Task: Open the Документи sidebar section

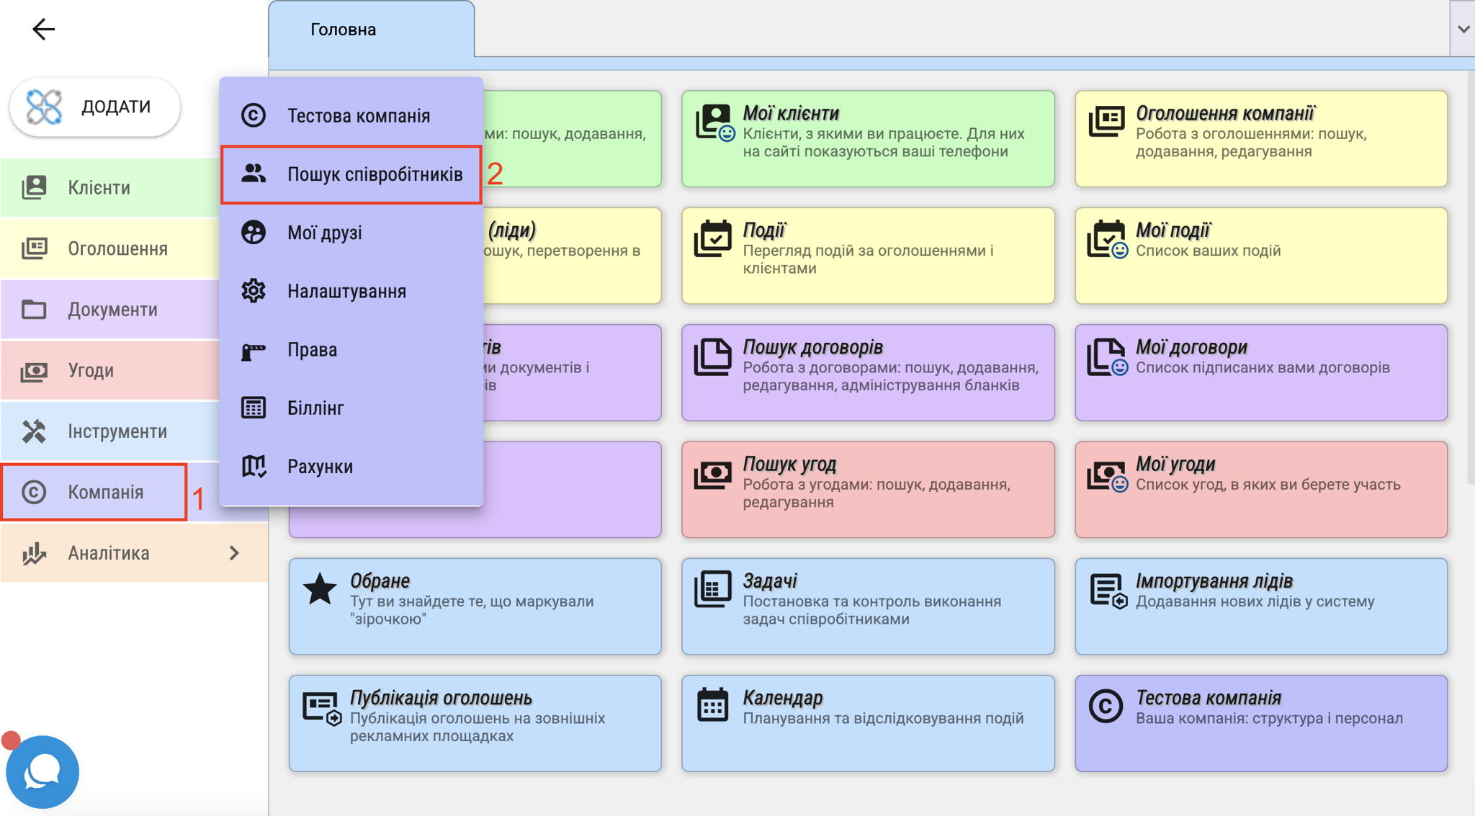Action: click(109, 310)
